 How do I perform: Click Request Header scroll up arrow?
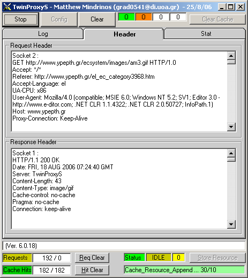231,56
